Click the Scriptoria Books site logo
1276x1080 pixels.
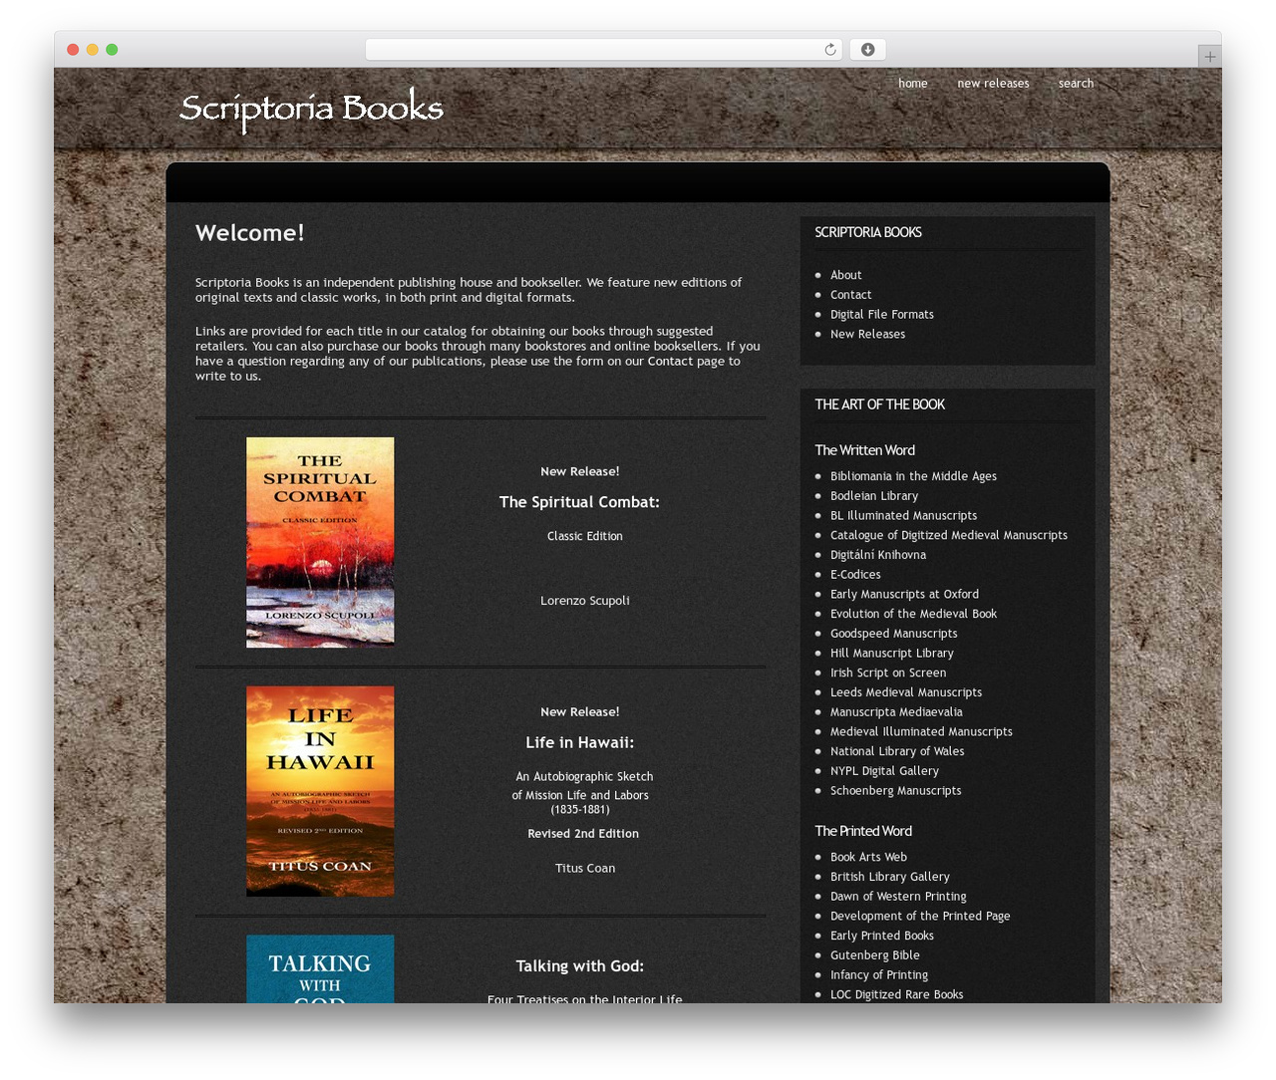tap(311, 110)
